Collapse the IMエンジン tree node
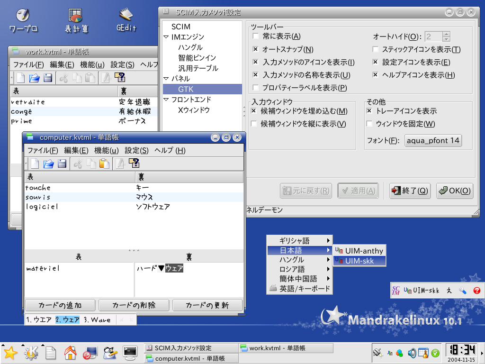The height and width of the screenshot is (364, 485). [166, 37]
